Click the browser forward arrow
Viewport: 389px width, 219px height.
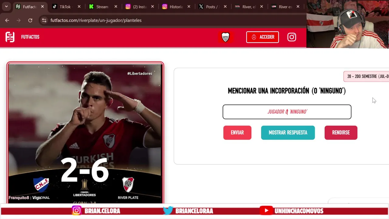tap(19, 20)
